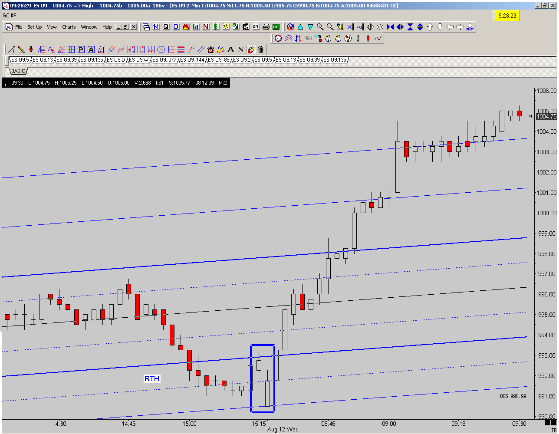The height and width of the screenshot is (434, 559).
Task: Toggle the magnet snap tool
Action: (251, 49)
